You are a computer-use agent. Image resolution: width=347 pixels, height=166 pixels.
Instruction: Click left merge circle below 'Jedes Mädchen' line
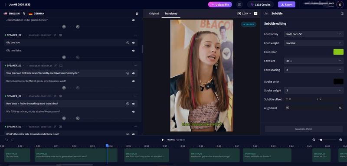click(64, 27)
